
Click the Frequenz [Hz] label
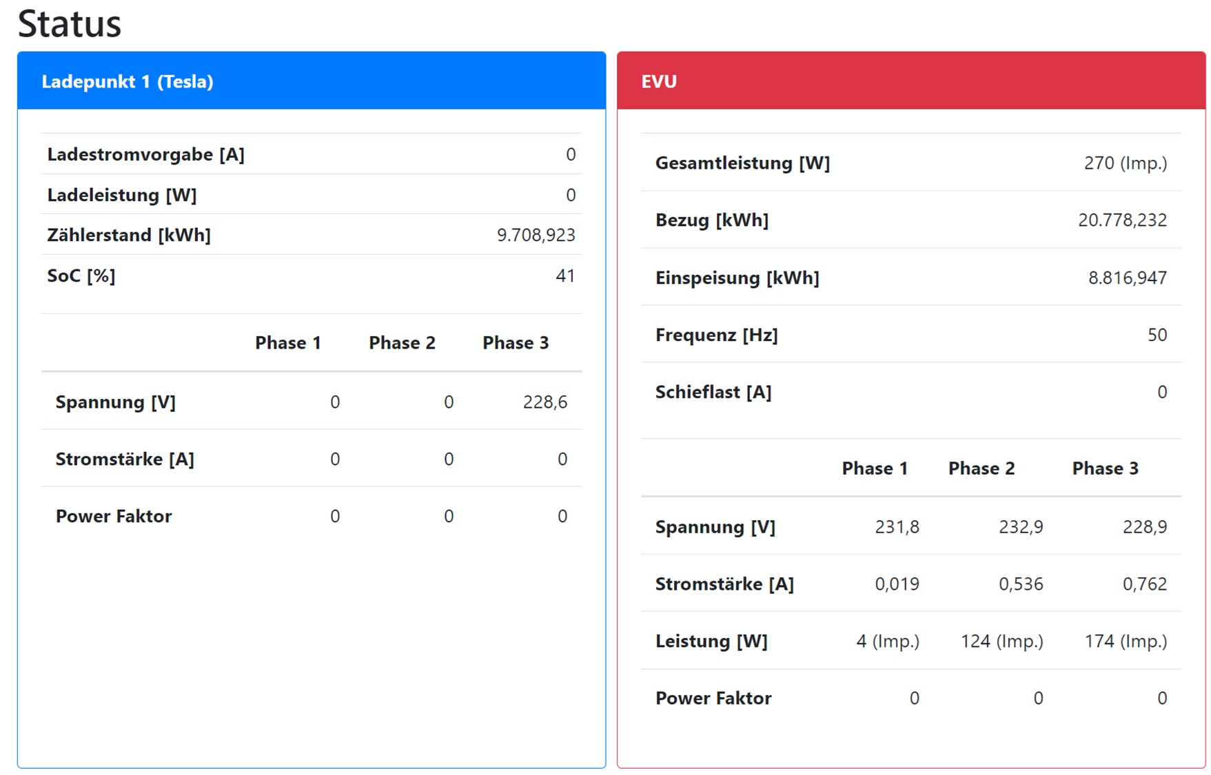[716, 335]
